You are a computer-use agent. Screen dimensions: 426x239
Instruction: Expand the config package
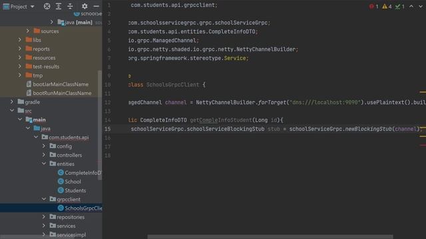[x=44, y=146]
